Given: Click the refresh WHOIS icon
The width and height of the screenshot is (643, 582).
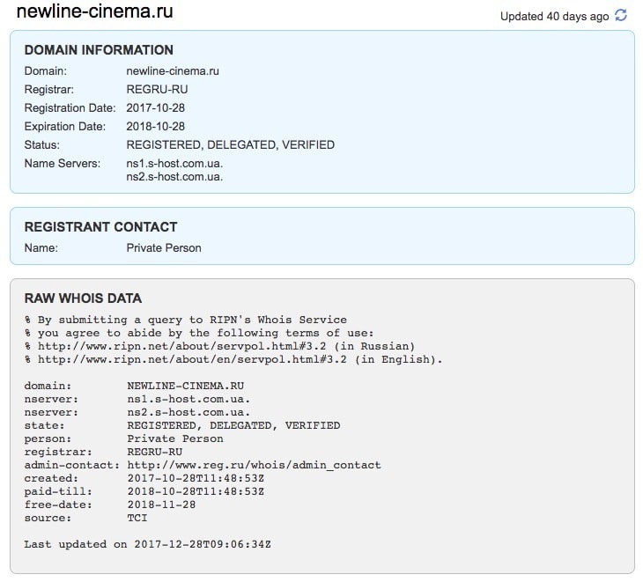Looking at the screenshot, I should tap(621, 16).
